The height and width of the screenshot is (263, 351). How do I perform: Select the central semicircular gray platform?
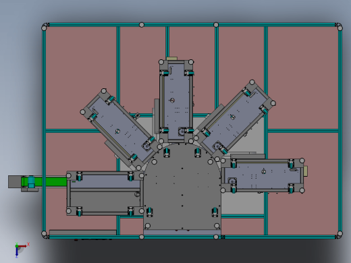click(182, 187)
